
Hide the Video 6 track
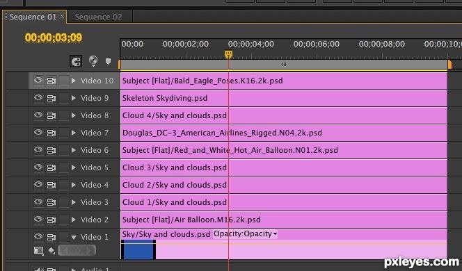click(38, 149)
